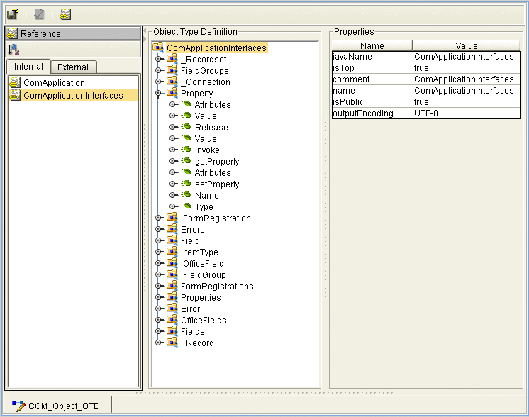Expand the Fields node

pyautogui.click(x=158, y=331)
